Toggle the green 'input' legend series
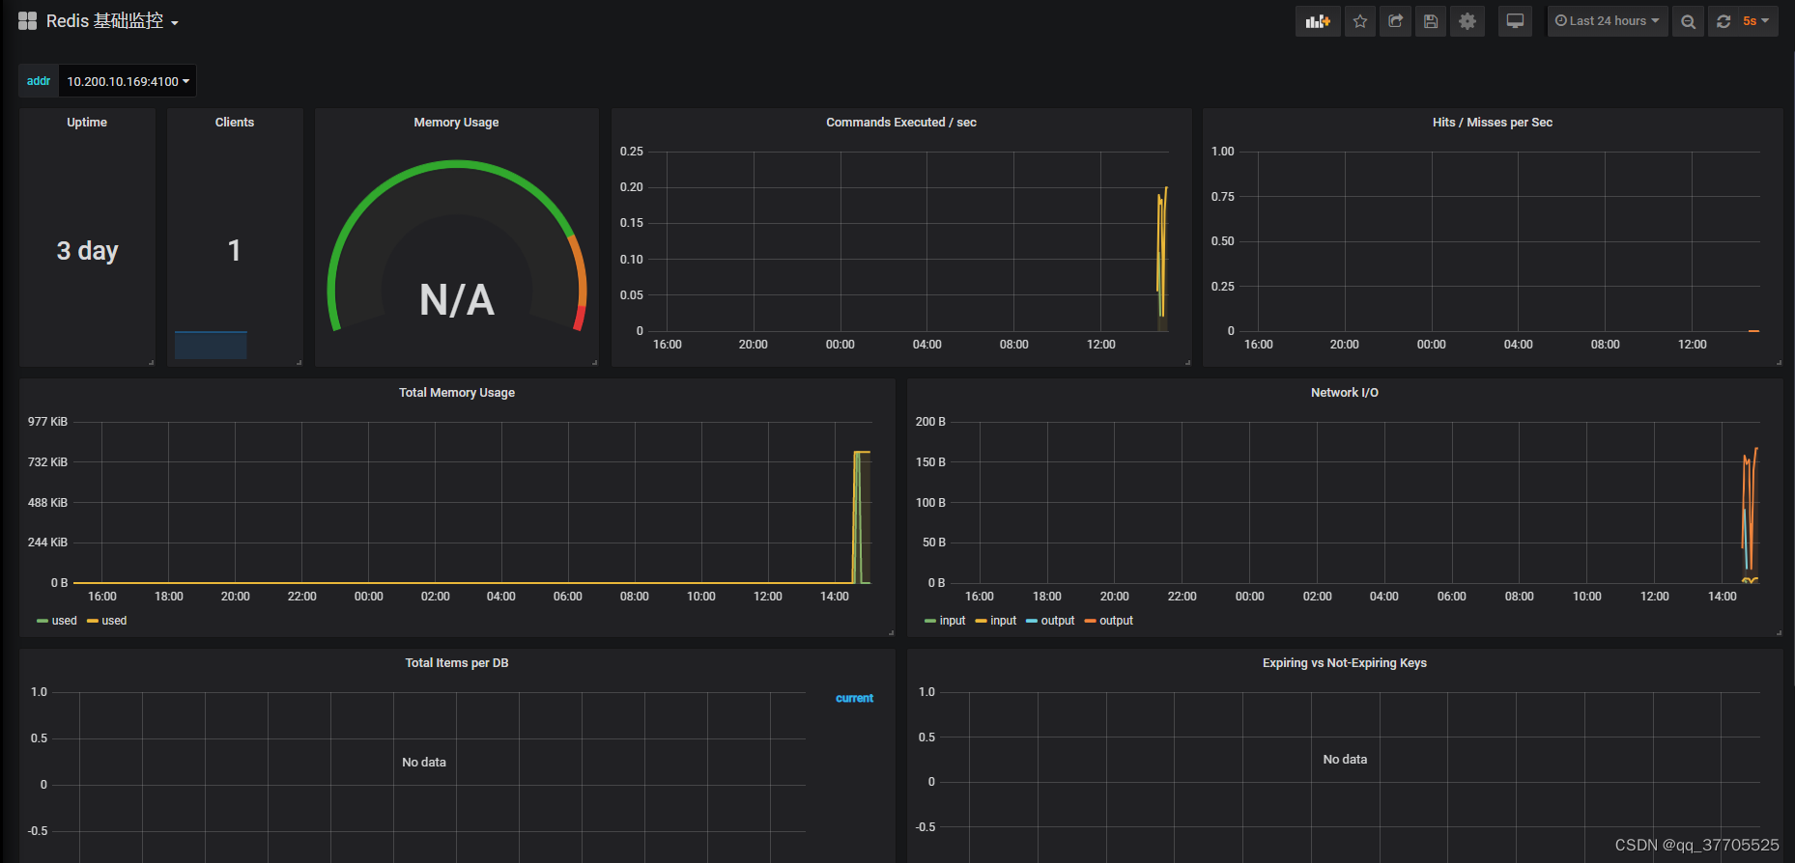Viewport: 1795px width, 863px height. click(x=953, y=621)
